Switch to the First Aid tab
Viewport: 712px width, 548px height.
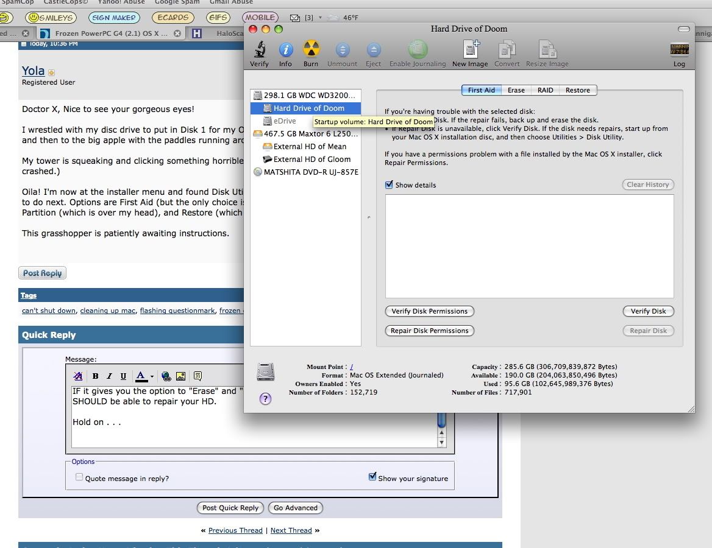pos(482,90)
